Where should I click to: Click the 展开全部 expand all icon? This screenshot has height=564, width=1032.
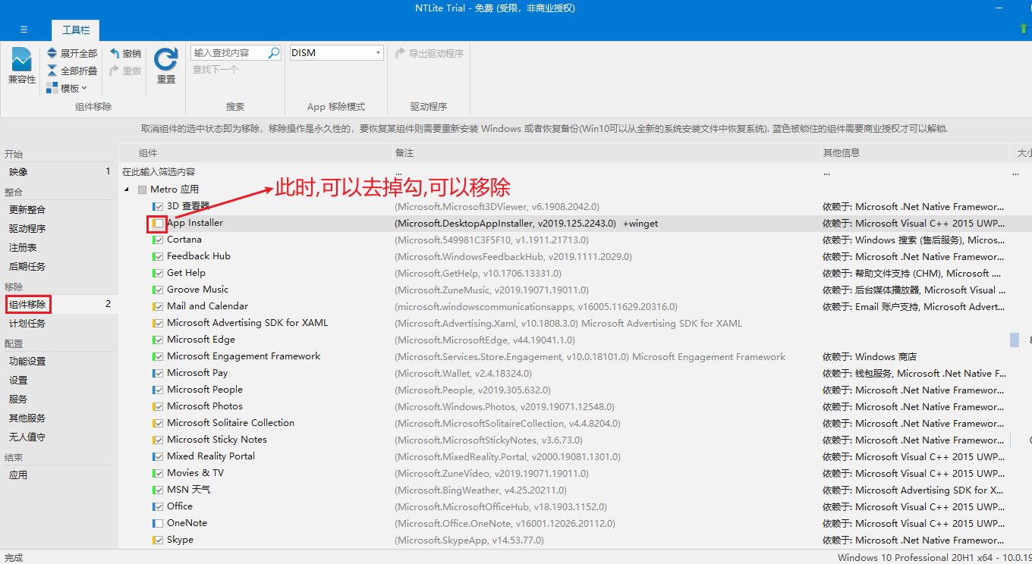(52, 53)
